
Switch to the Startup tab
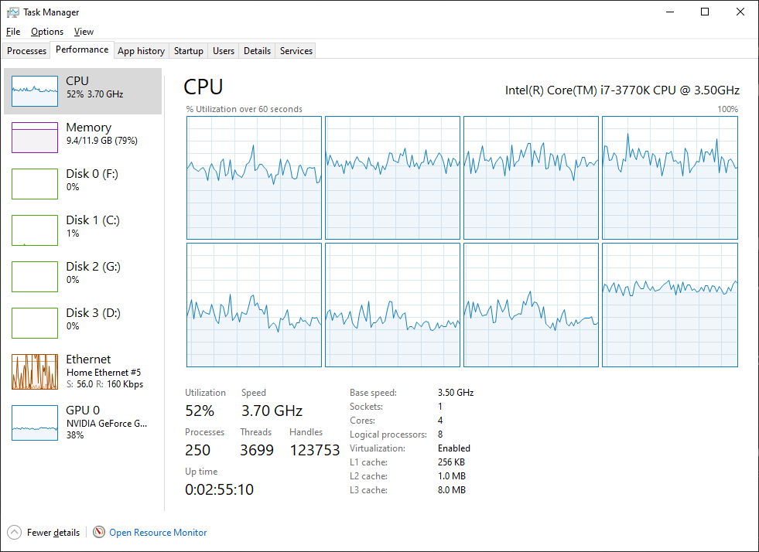189,51
